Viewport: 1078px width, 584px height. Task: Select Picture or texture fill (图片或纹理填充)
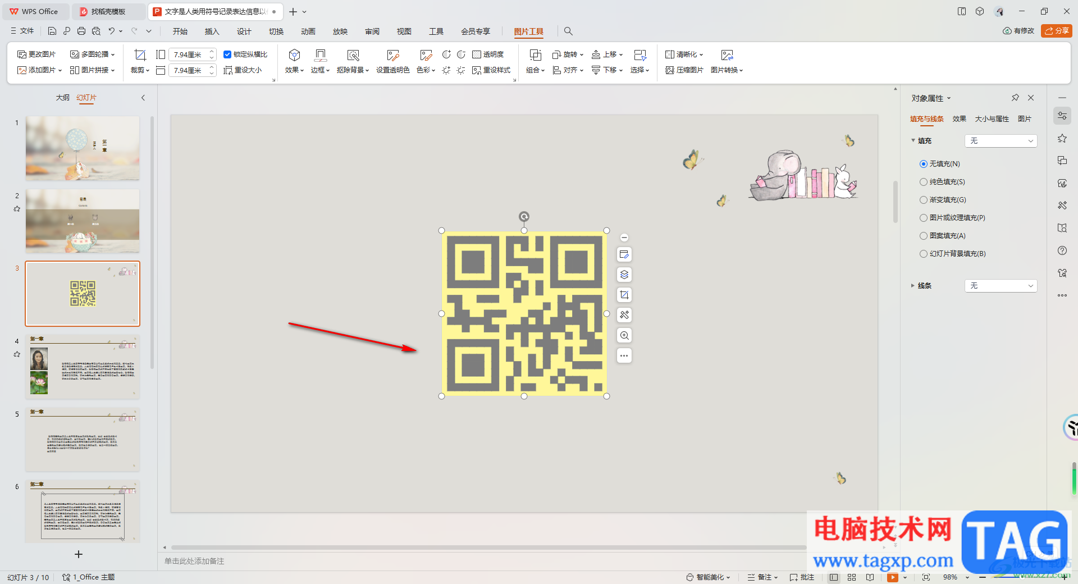click(x=923, y=218)
